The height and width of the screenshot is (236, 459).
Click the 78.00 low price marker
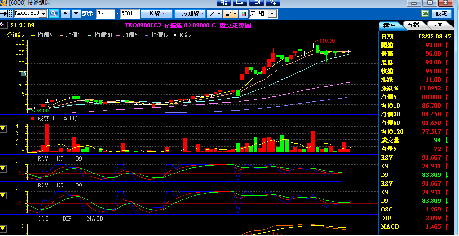tap(42, 111)
